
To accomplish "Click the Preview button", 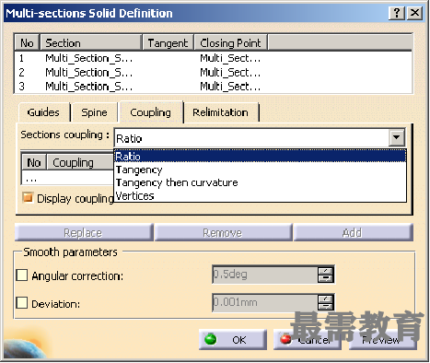I will [382, 340].
